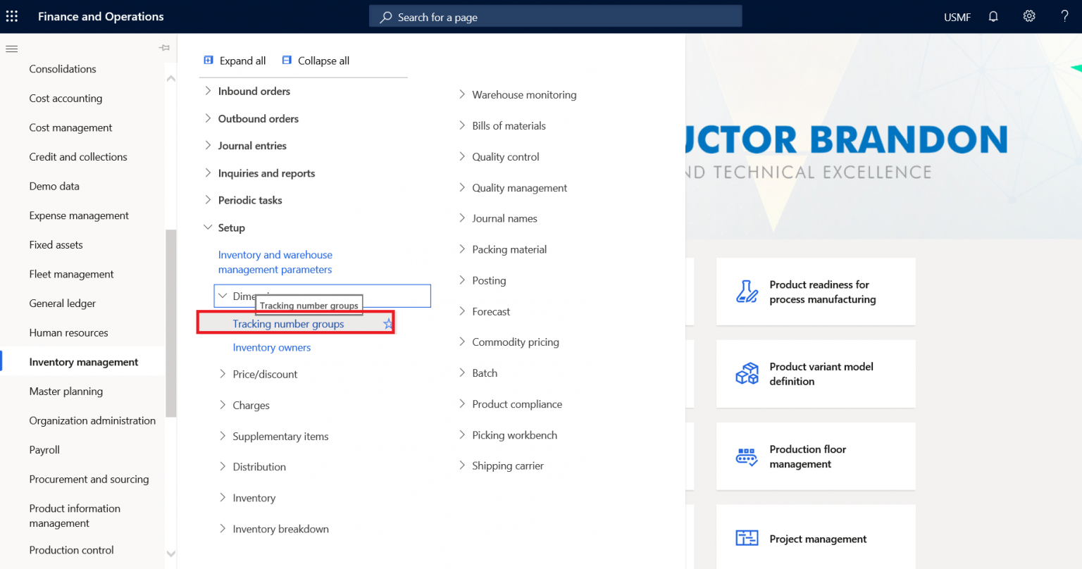This screenshot has width=1082, height=569.
Task: Open the Help question mark icon
Action: (1064, 15)
